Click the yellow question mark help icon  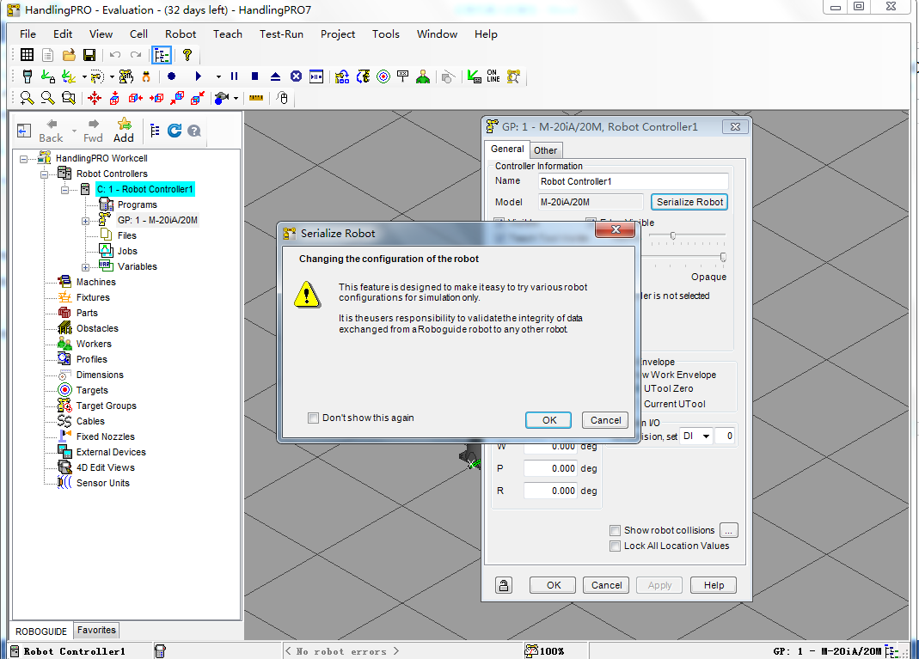[x=187, y=55]
